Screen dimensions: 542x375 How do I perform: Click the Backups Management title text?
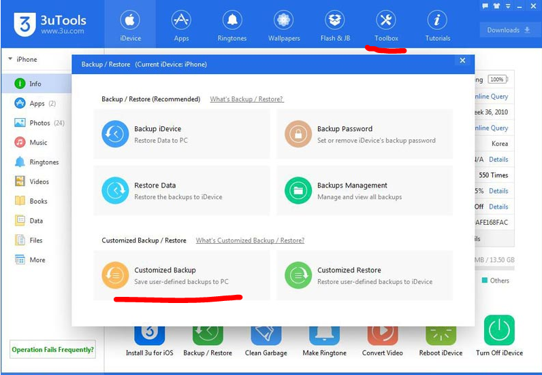point(352,185)
